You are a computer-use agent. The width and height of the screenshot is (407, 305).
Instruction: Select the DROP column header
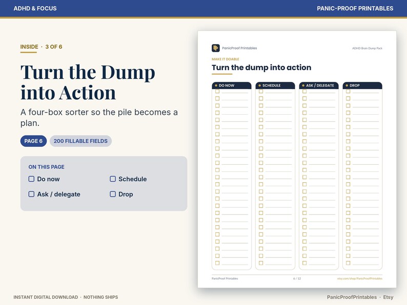tap(362, 85)
